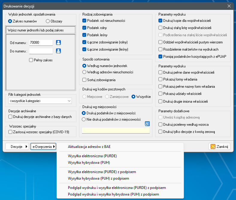
Task: Collapse the e-Doręczenia dropdown button
Action: pos(43,146)
